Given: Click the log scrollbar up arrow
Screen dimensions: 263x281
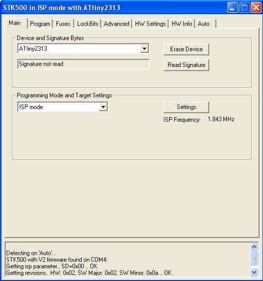Looking at the screenshot, I should coord(254,247).
